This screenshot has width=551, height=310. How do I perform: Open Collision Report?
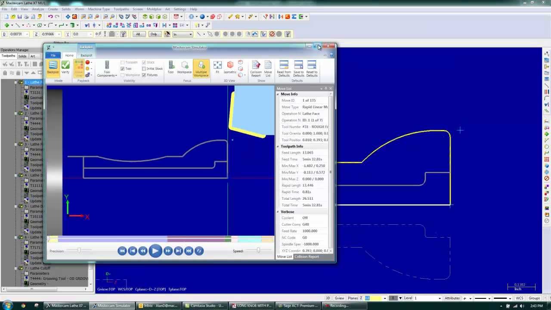pos(256,69)
